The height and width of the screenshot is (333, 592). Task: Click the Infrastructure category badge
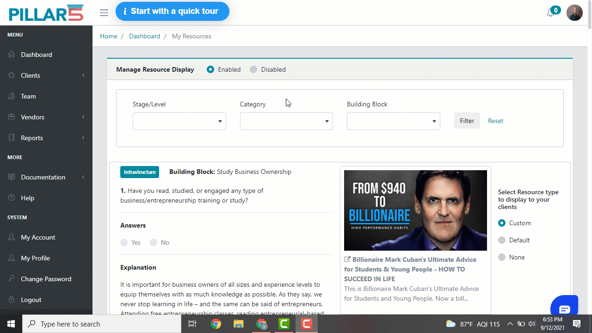[x=140, y=172]
